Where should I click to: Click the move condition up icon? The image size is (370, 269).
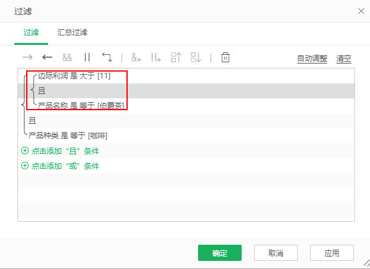tap(176, 57)
